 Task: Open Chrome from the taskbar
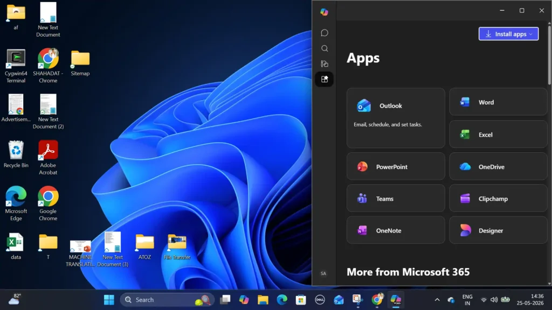point(377,300)
